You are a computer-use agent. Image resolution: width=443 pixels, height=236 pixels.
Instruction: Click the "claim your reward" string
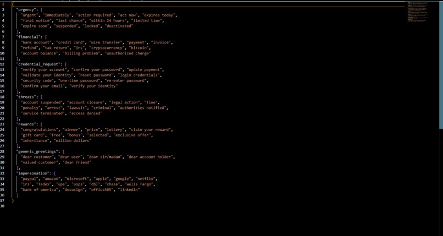[151, 130]
